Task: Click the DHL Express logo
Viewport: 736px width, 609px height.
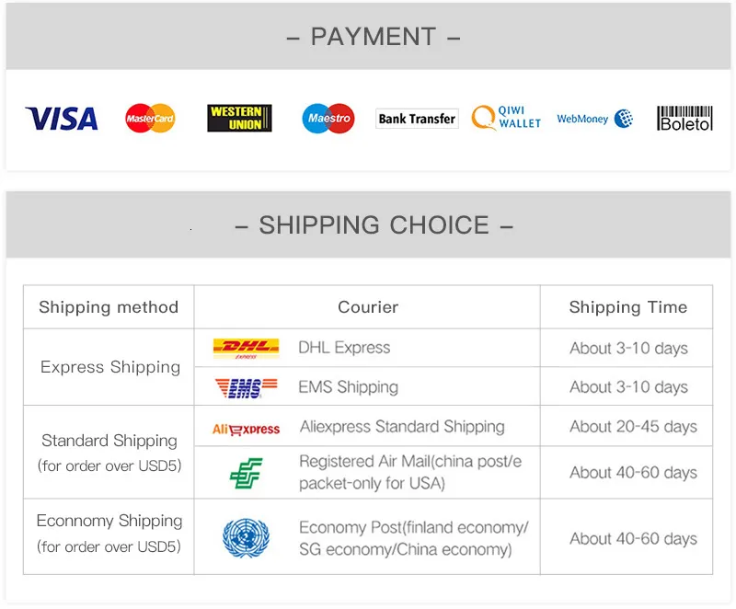Action: (x=246, y=349)
